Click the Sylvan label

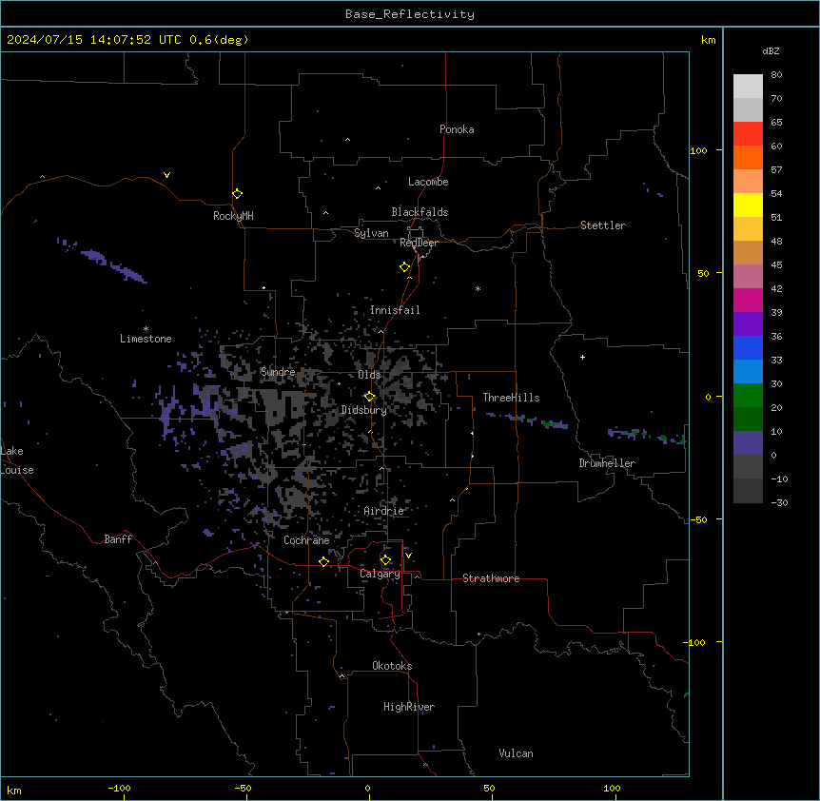[x=371, y=233]
